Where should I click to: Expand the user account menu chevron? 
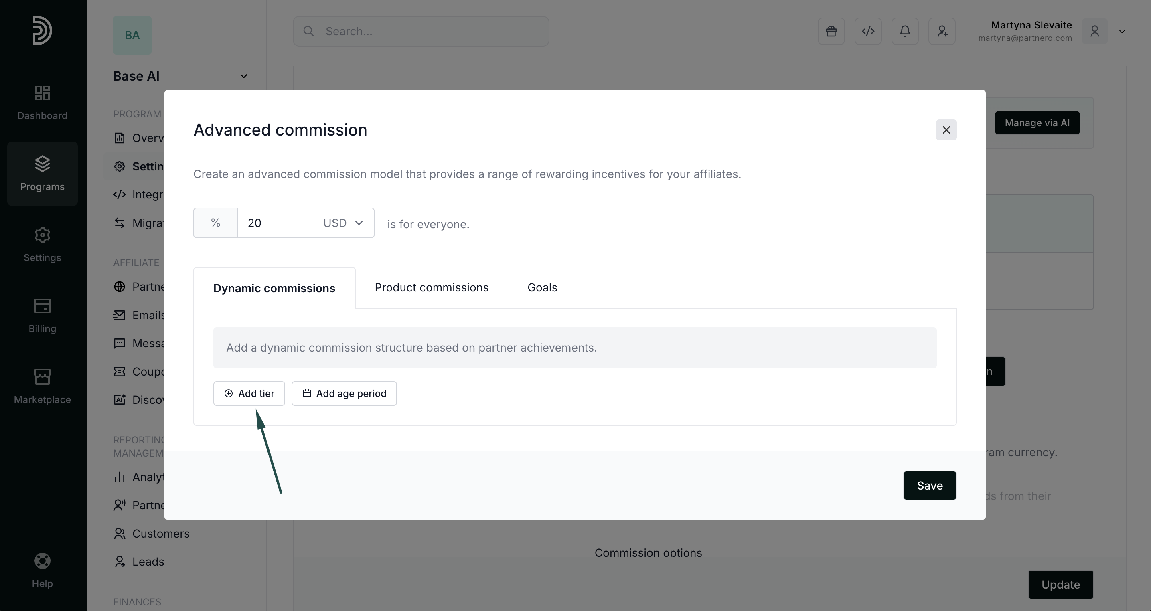pos(1121,31)
